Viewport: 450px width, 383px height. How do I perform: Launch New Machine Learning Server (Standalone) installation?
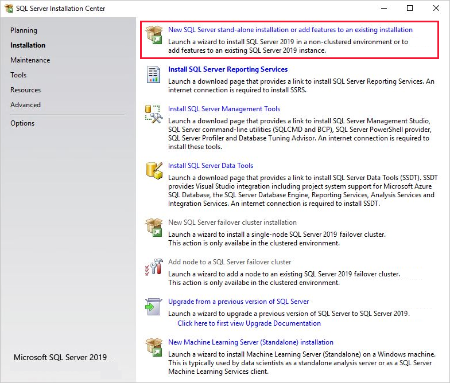[251, 342]
